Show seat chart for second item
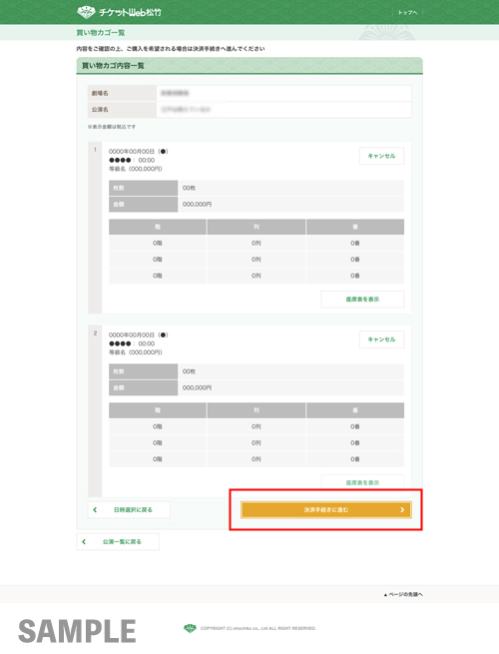Image resolution: width=499 pixels, height=654 pixels. 362,481
